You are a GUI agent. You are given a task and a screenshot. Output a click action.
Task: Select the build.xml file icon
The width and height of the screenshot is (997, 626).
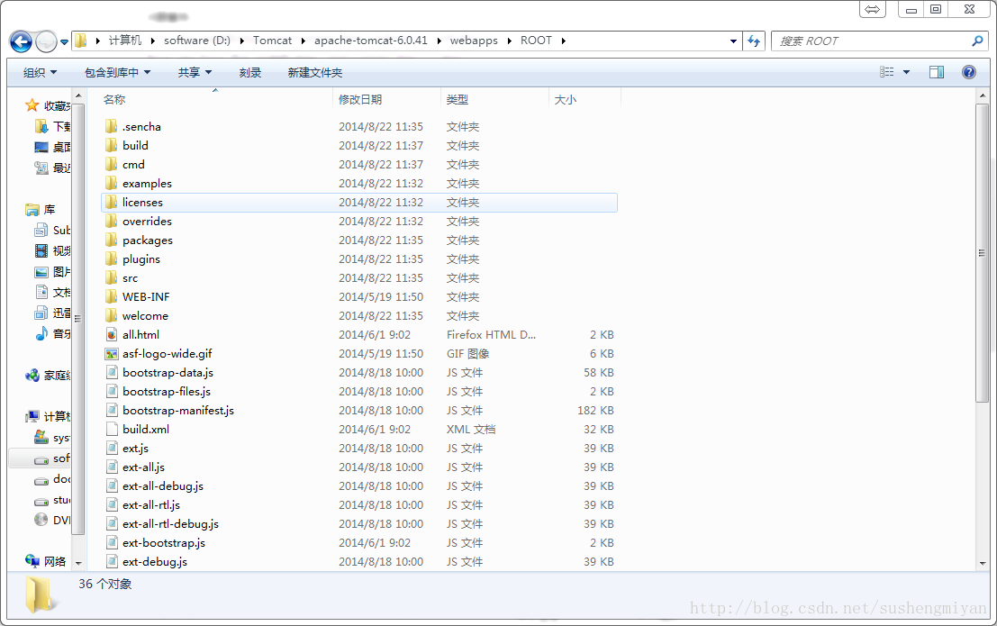point(112,429)
